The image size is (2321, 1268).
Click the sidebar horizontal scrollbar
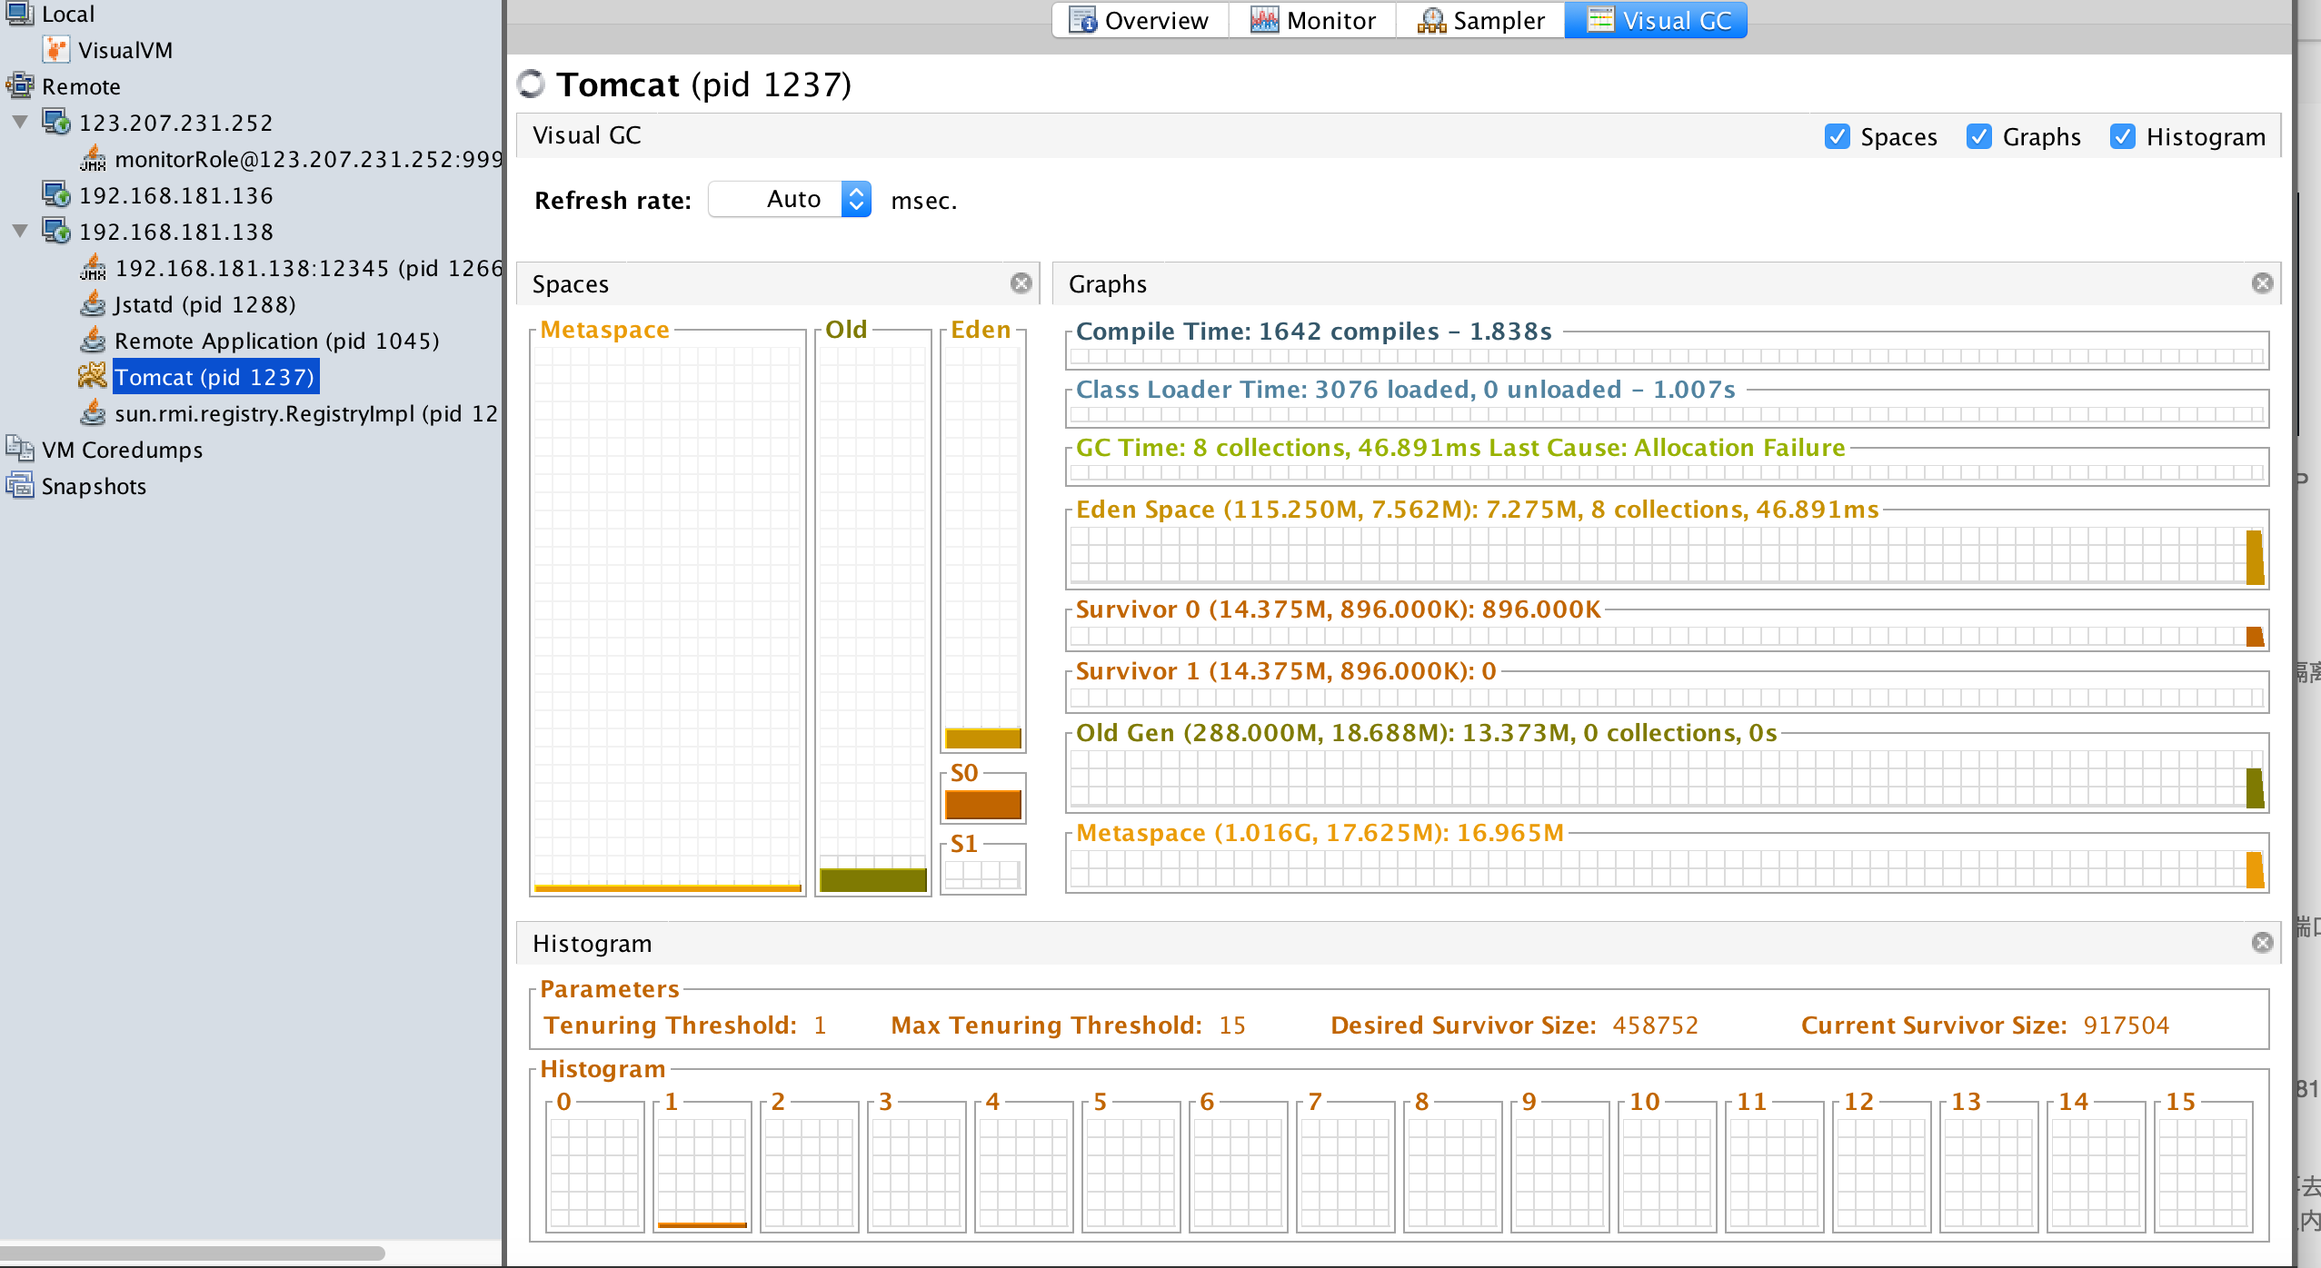[x=193, y=1253]
